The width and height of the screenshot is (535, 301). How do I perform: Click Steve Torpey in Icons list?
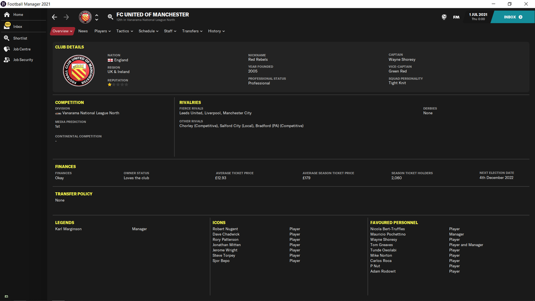point(224,255)
